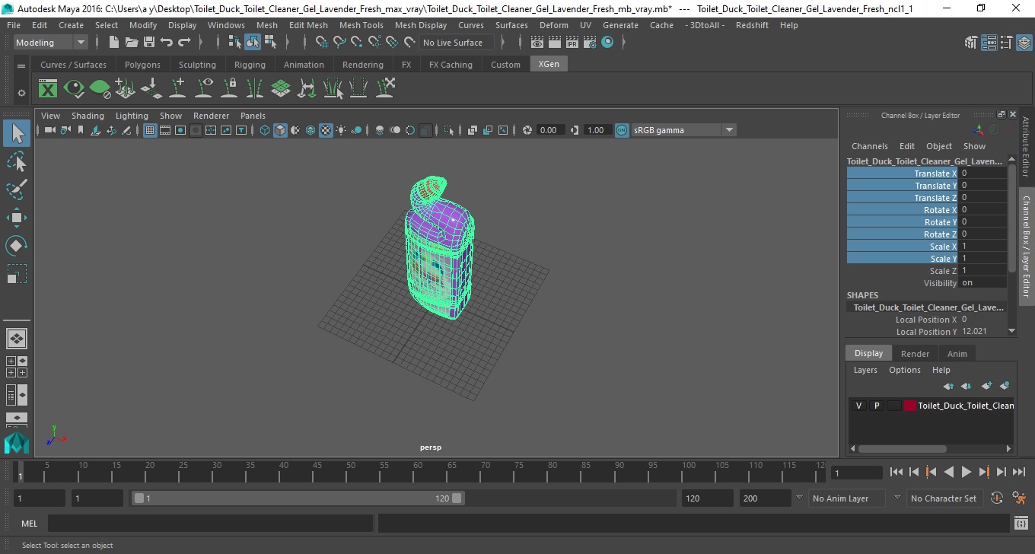Click the redo arrow icon
This screenshot has height=554, width=1035.
pyautogui.click(x=184, y=43)
